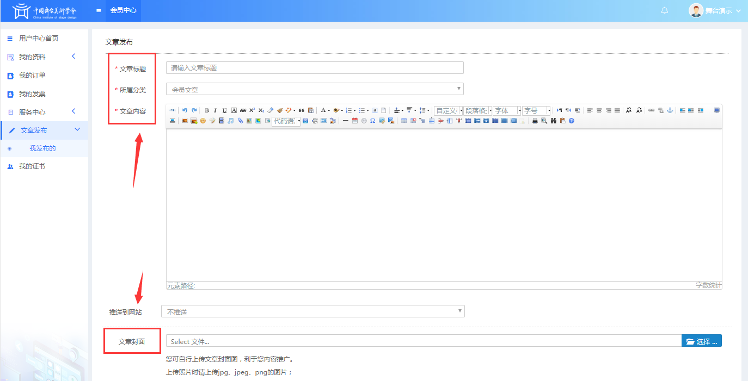Open the font color picker
This screenshot has height=381, width=748.
click(323, 110)
